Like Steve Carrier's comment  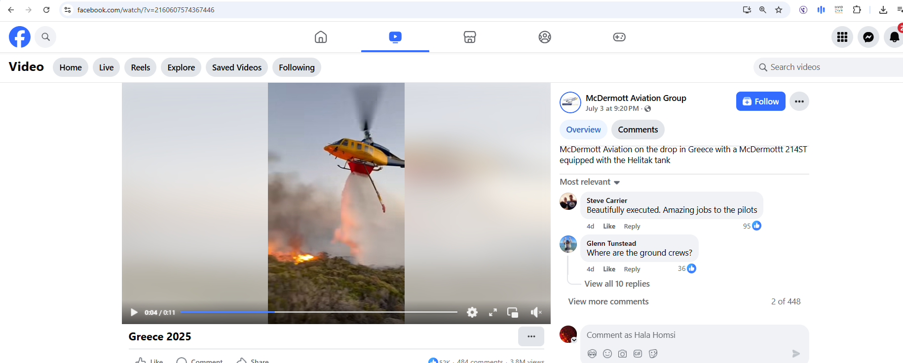[x=609, y=226]
